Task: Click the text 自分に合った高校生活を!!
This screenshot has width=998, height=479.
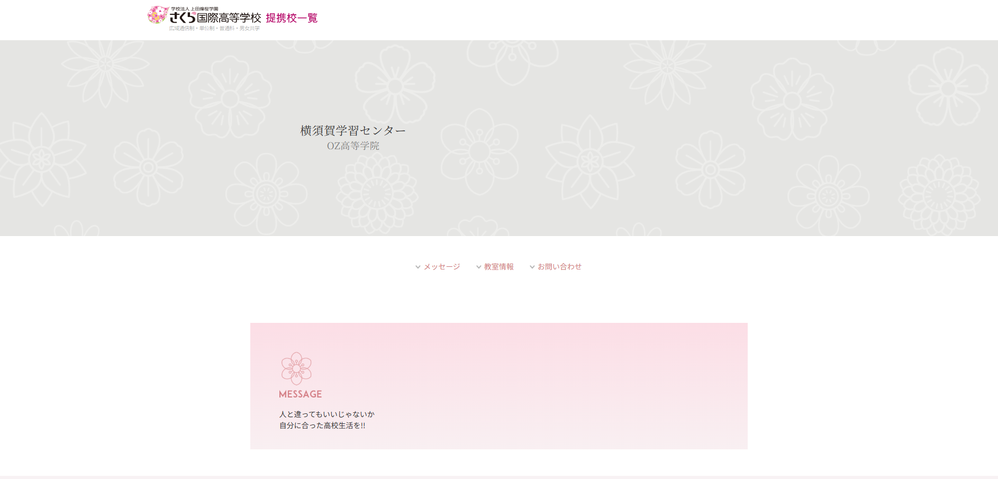Action: (322, 426)
